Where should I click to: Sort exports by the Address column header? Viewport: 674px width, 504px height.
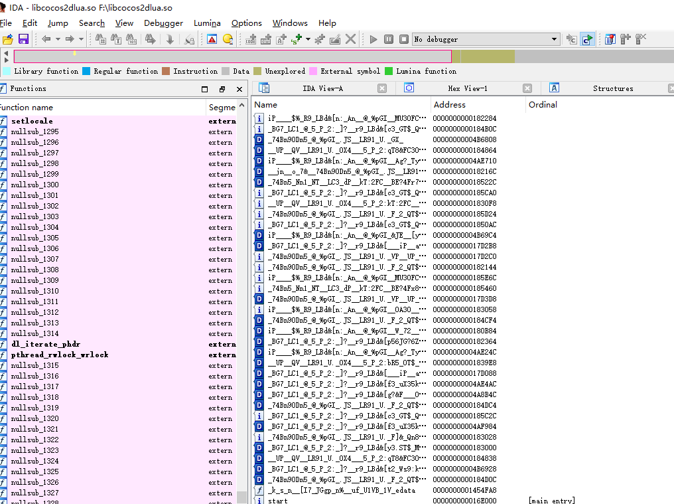pyautogui.click(x=477, y=105)
